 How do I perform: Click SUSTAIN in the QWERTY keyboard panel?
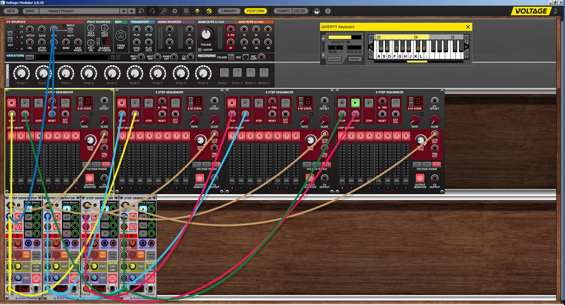335,59
